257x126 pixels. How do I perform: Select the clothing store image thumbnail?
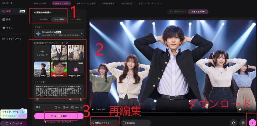(x=76, y=53)
